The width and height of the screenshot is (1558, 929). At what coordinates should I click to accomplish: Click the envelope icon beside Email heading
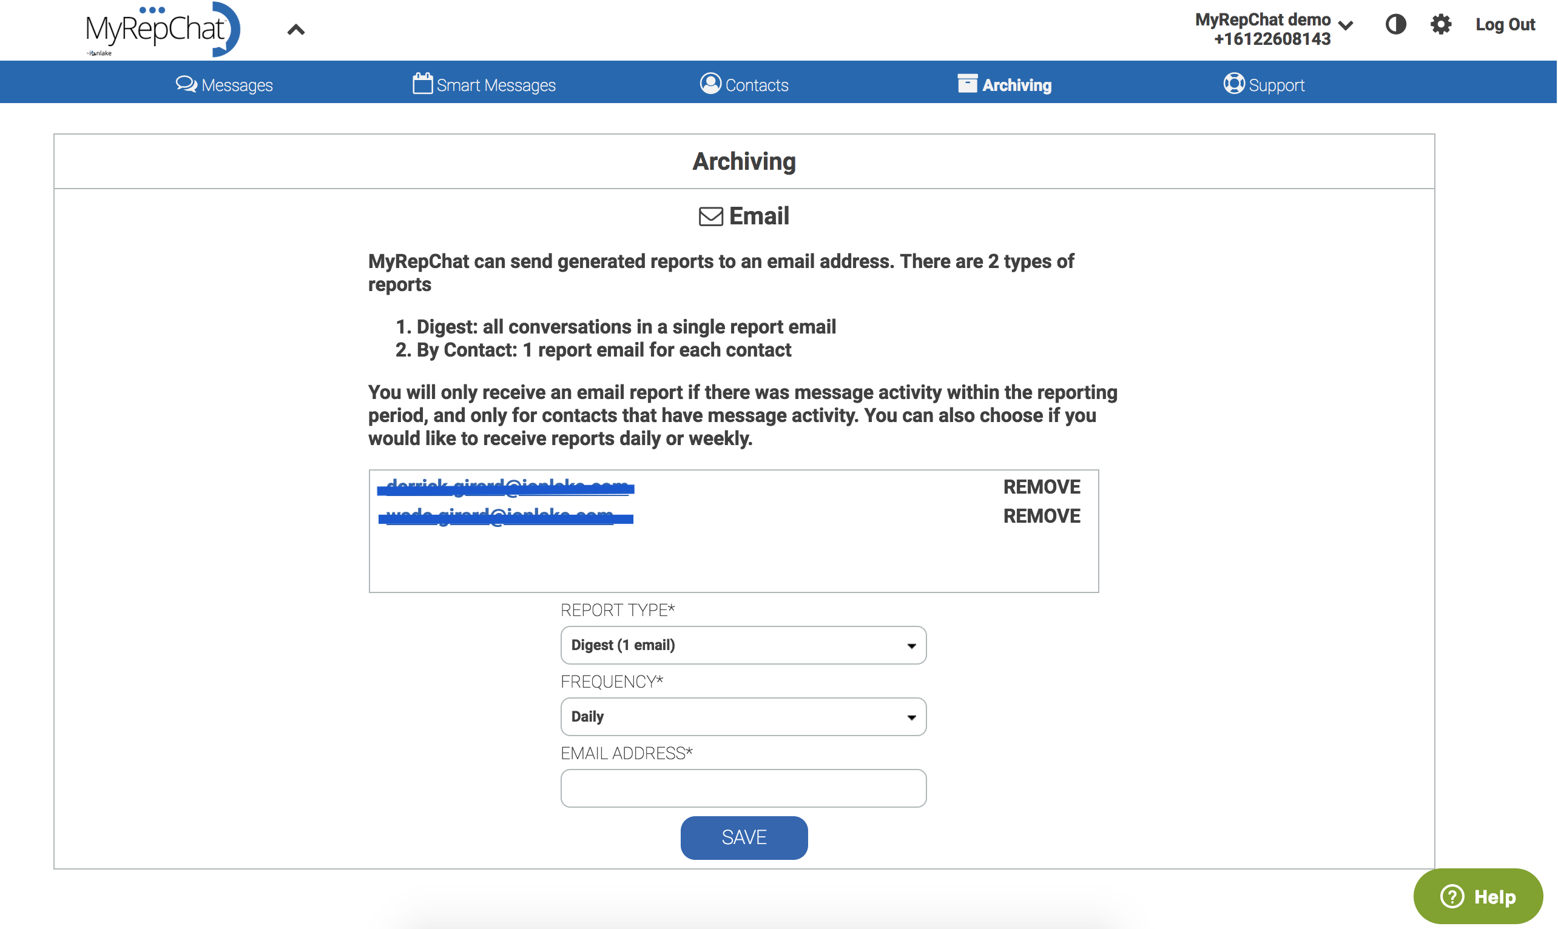[710, 216]
